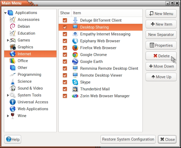Disable the Zorin Web Browser Manager checkbox
This screenshot has width=181, height=148.
coord(65,96)
